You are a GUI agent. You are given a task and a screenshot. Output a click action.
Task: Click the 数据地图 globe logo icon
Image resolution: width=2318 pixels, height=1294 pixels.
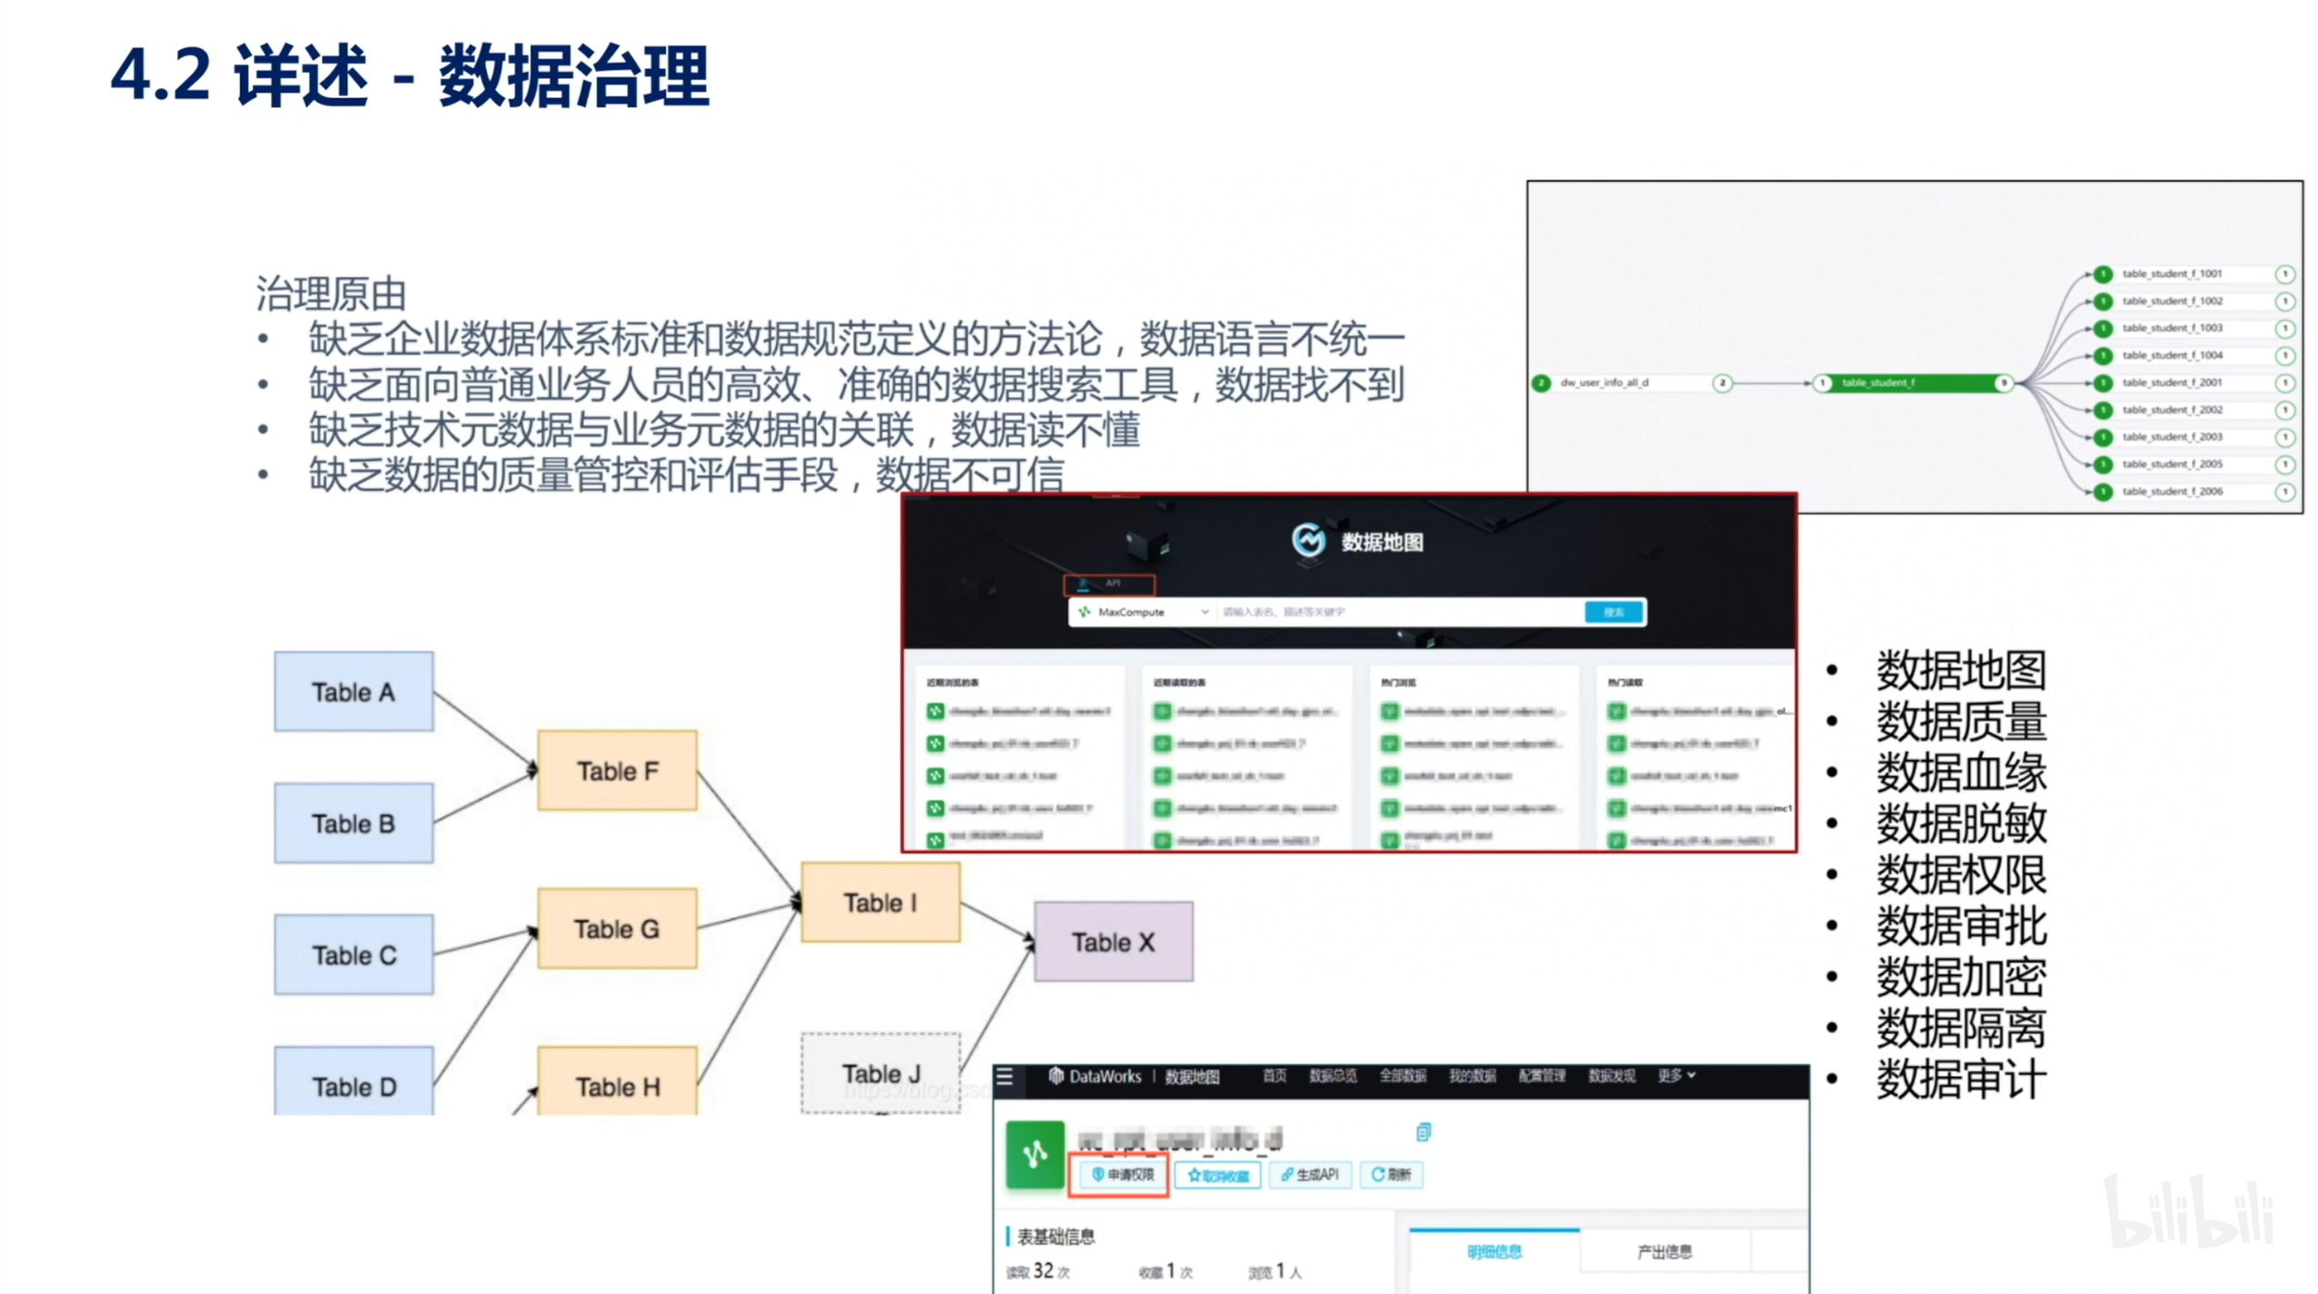click(1308, 540)
